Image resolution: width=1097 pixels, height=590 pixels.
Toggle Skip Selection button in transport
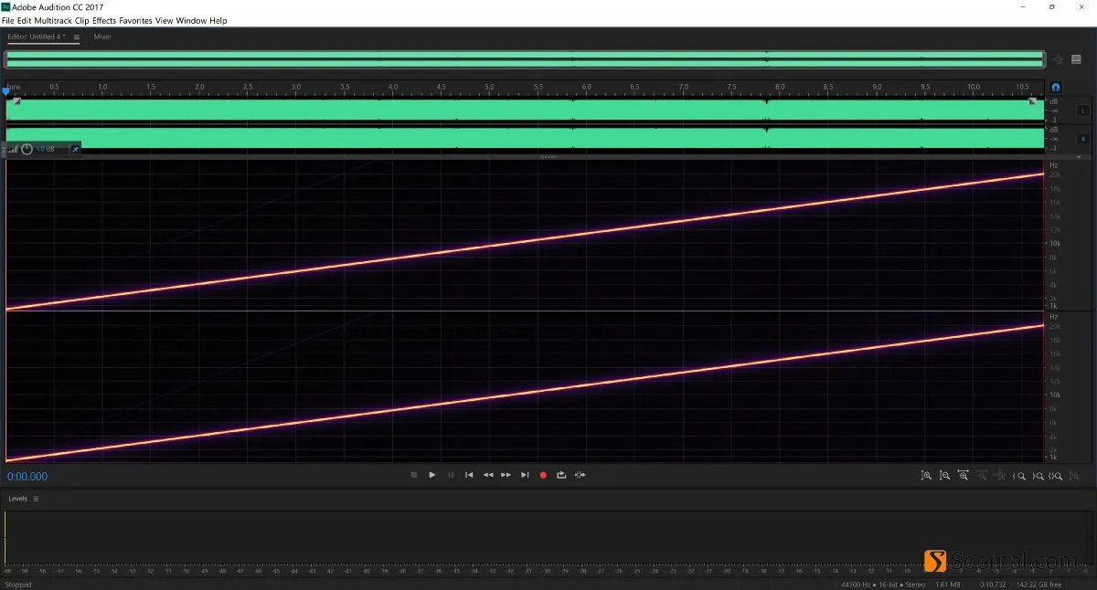580,475
